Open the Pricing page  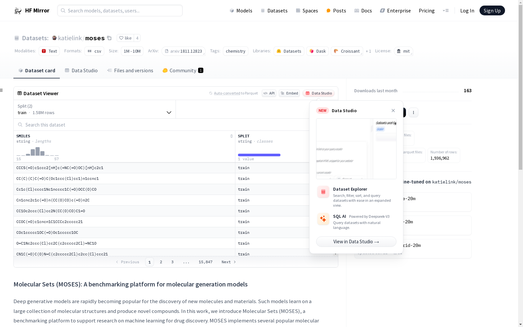point(427,10)
